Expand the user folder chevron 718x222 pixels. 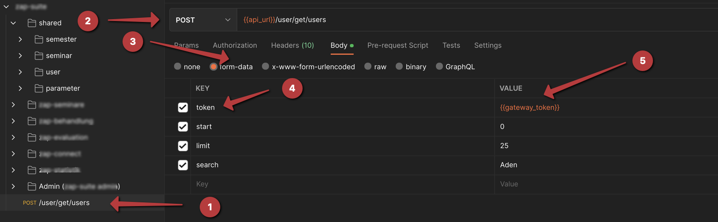tap(20, 72)
